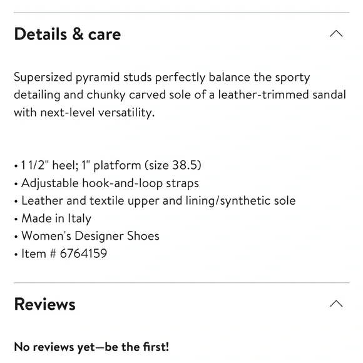The width and height of the screenshot is (363, 363).
Task: Click the Details & care heading
Action: point(68,34)
